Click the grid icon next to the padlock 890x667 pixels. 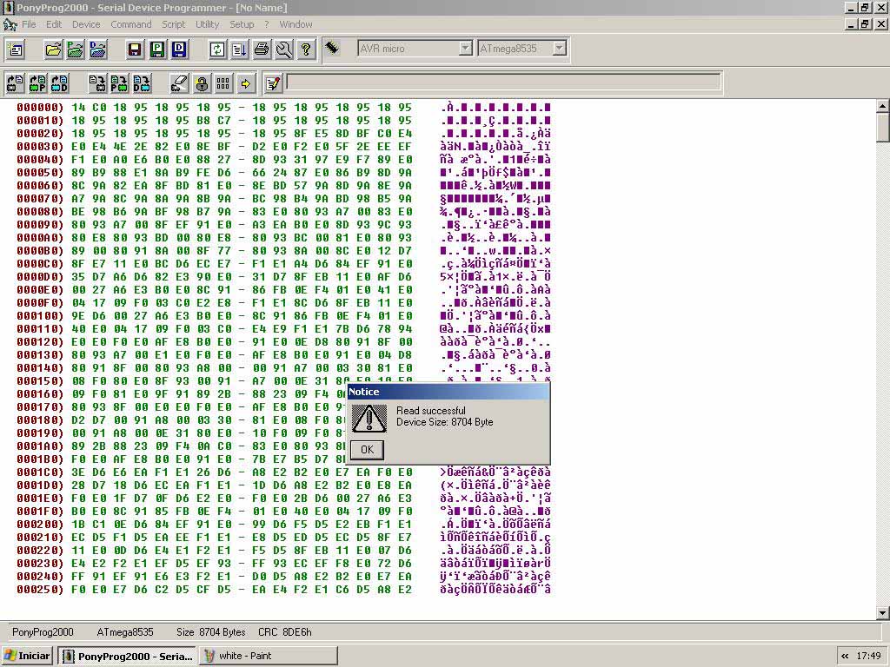click(223, 84)
